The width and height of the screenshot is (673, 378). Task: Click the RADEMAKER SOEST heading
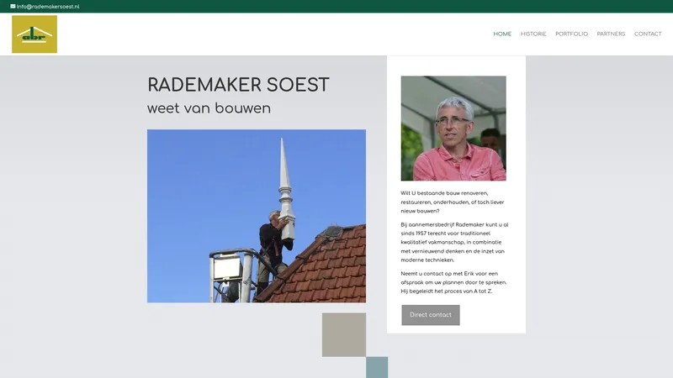(238, 85)
